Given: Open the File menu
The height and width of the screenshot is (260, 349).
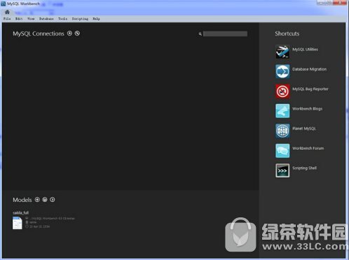Looking at the screenshot, I should pyautogui.click(x=7, y=19).
